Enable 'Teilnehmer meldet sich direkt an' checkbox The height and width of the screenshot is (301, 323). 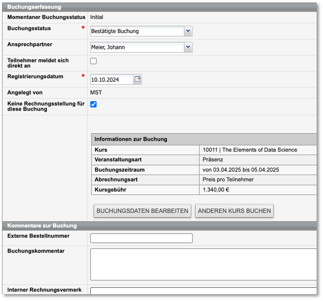click(94, 61)
